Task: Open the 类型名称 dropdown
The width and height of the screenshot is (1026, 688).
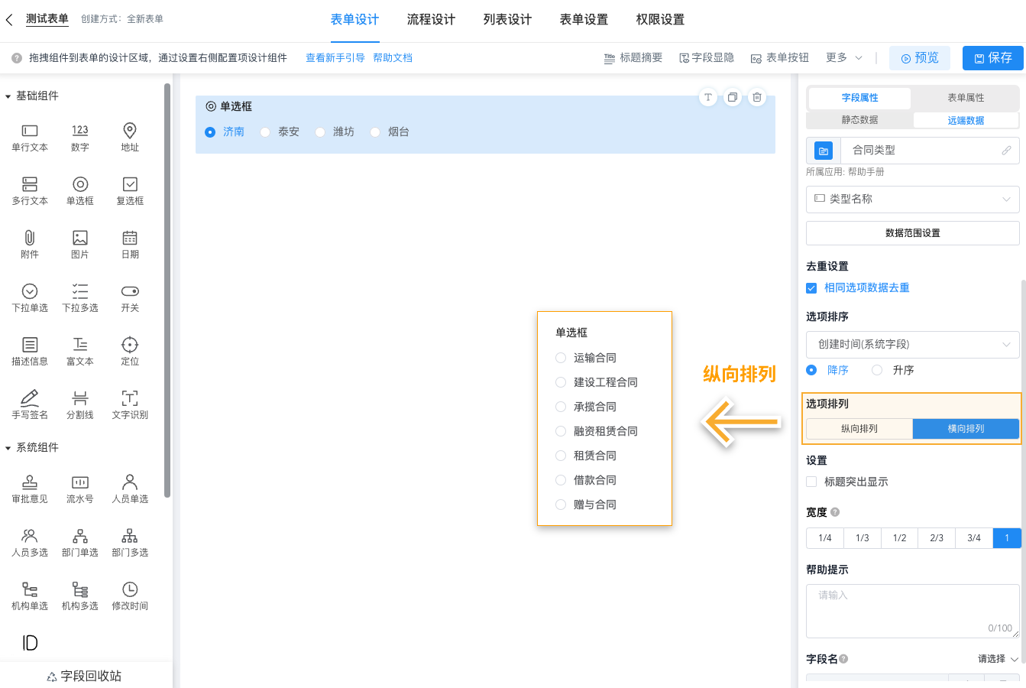Action: click(x=912, y=200)
